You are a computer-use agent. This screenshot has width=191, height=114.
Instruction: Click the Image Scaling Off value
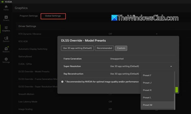110,109
